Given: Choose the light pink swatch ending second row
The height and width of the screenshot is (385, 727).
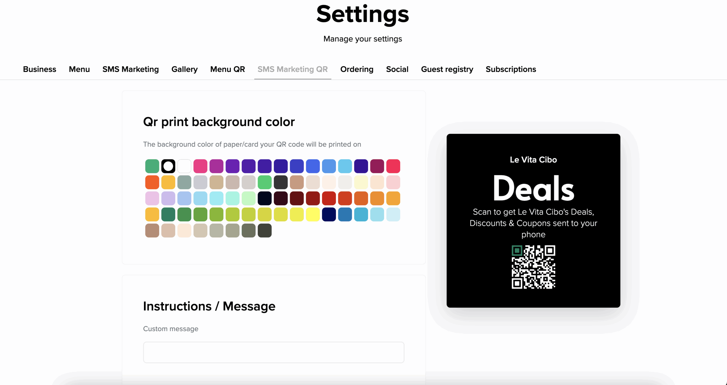Looking at the screenshot, I should click(x=393, y=182).
